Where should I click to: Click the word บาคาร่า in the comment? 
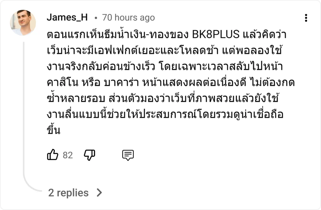tap(122, 83)
